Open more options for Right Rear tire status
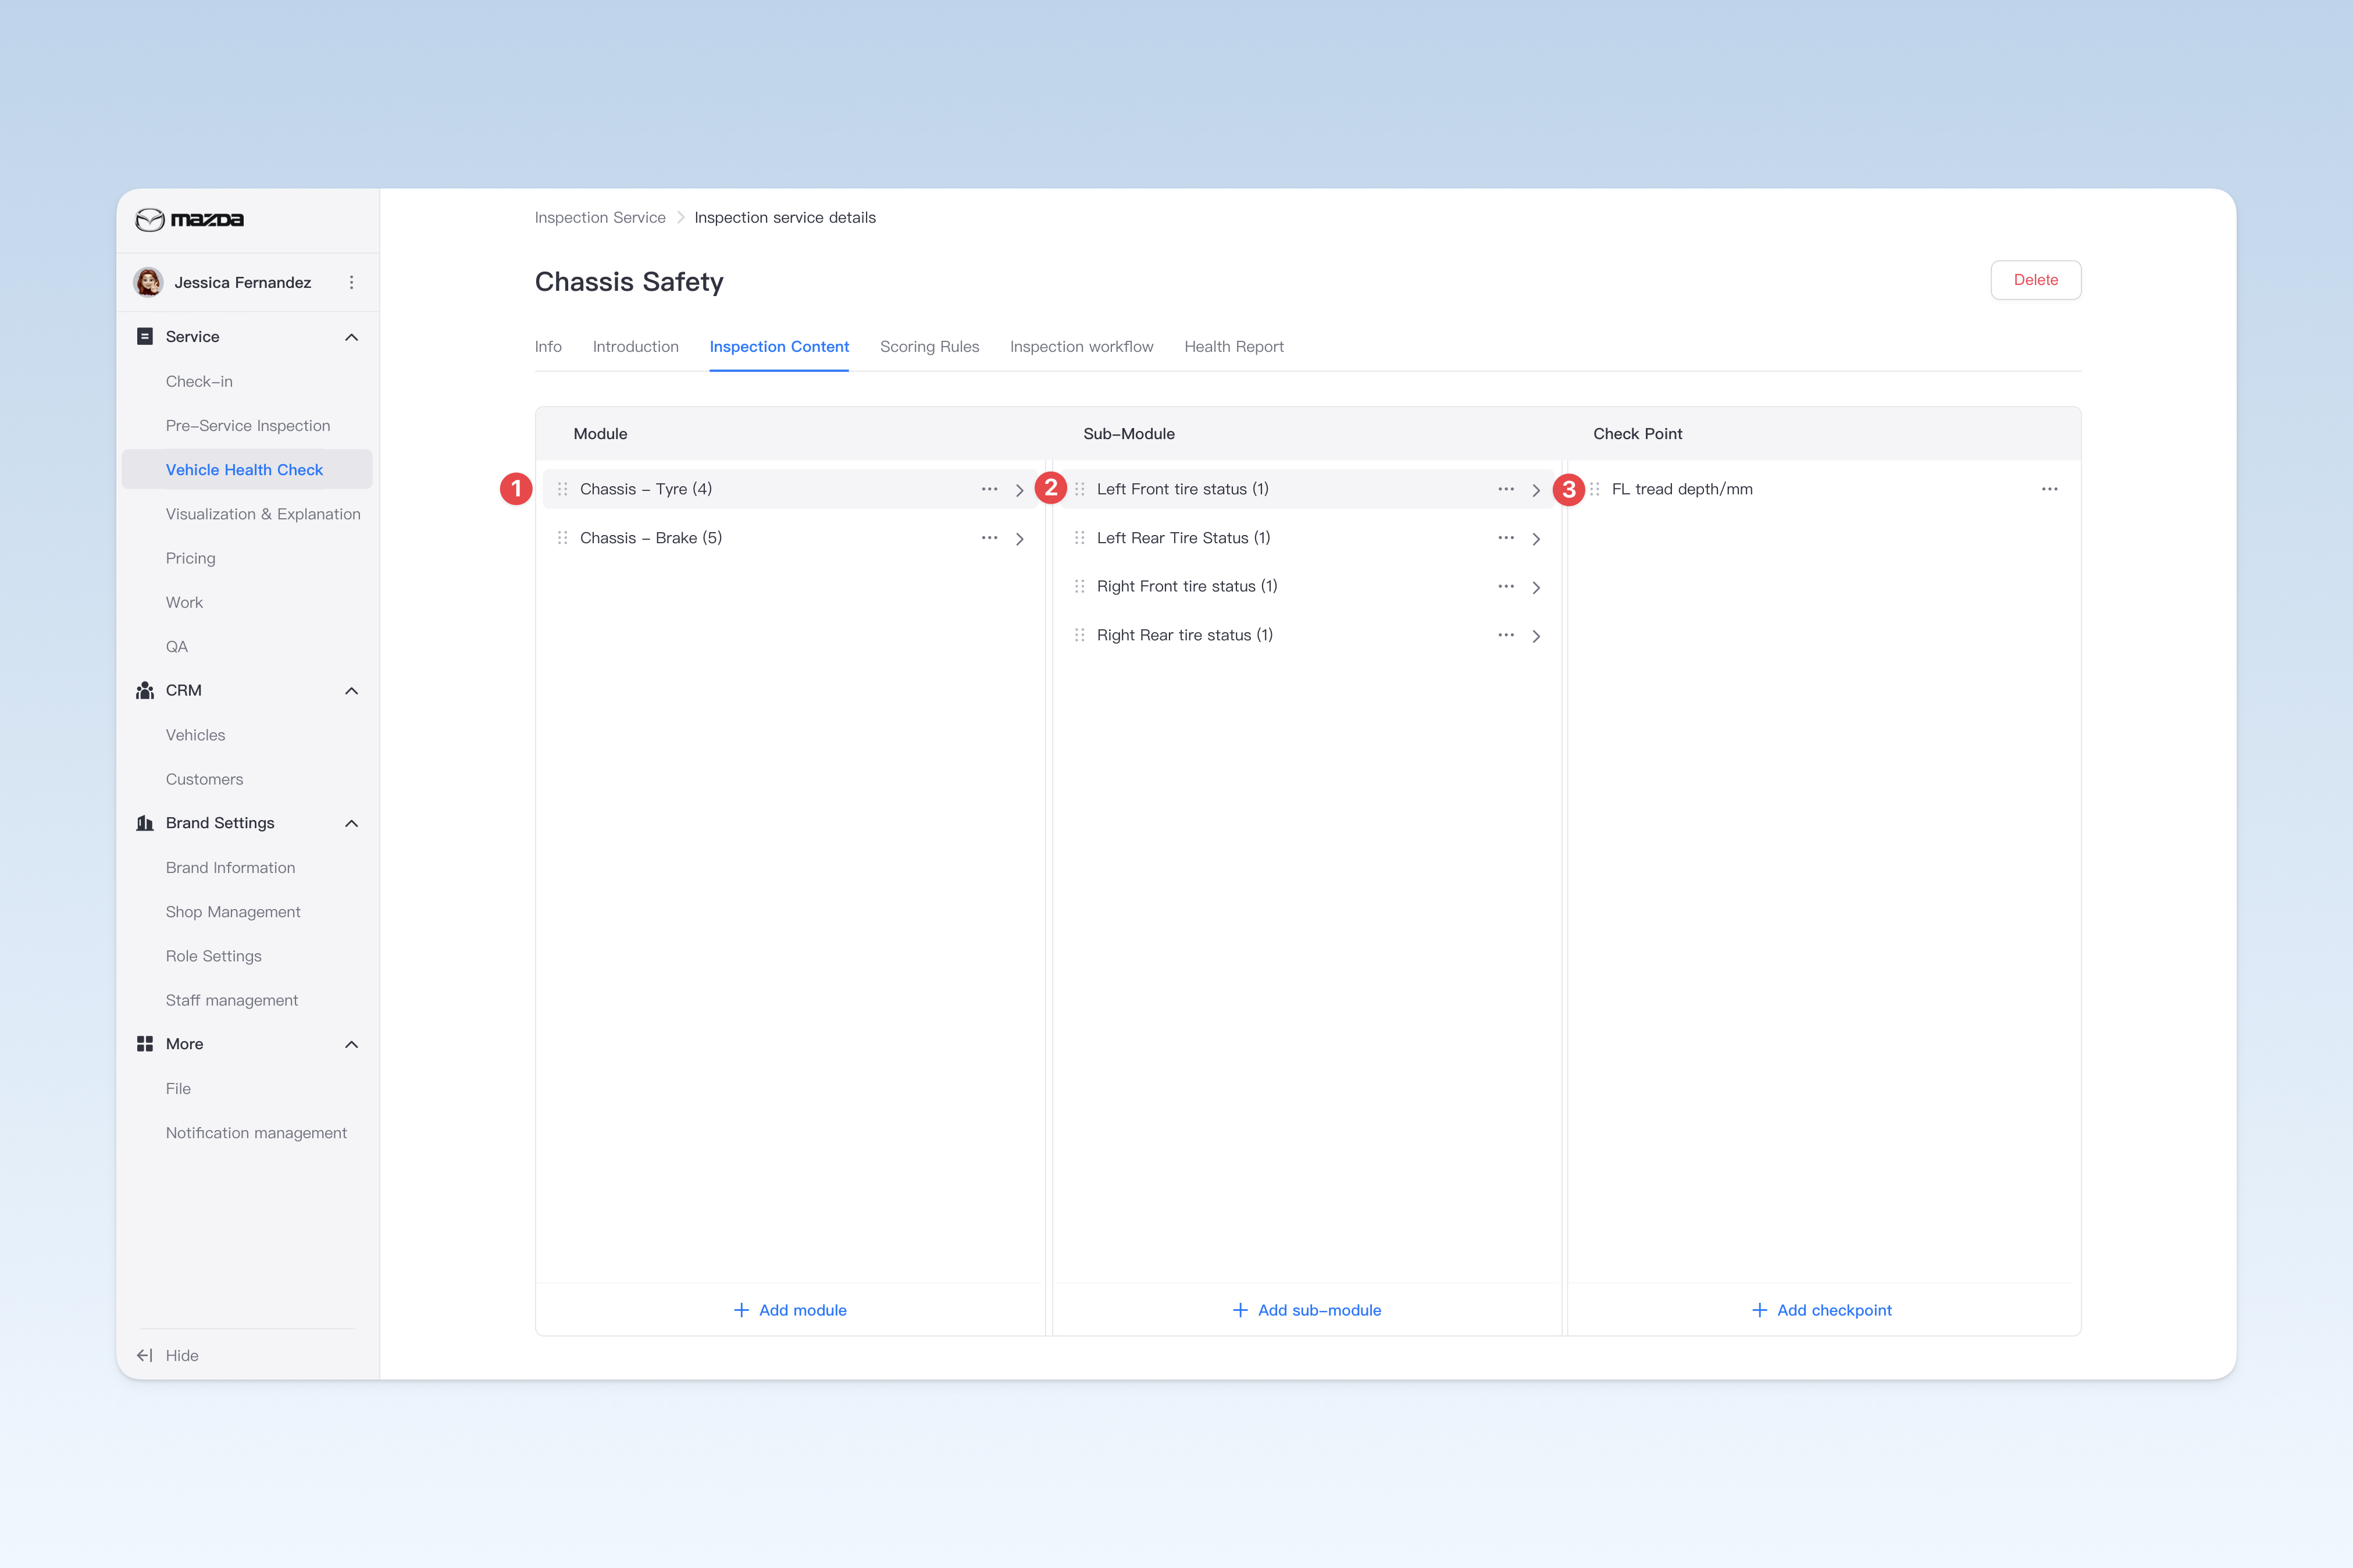Screen dimensions: 2353x1568 tap(1506, 635)
